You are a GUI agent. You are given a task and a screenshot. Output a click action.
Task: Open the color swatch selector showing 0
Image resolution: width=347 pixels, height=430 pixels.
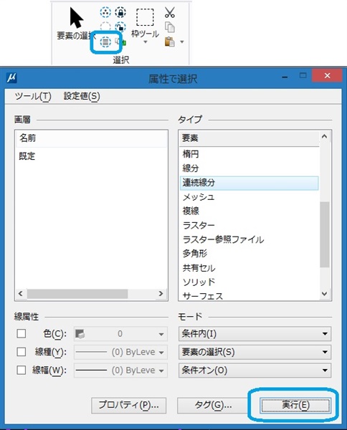pos(120,334)
